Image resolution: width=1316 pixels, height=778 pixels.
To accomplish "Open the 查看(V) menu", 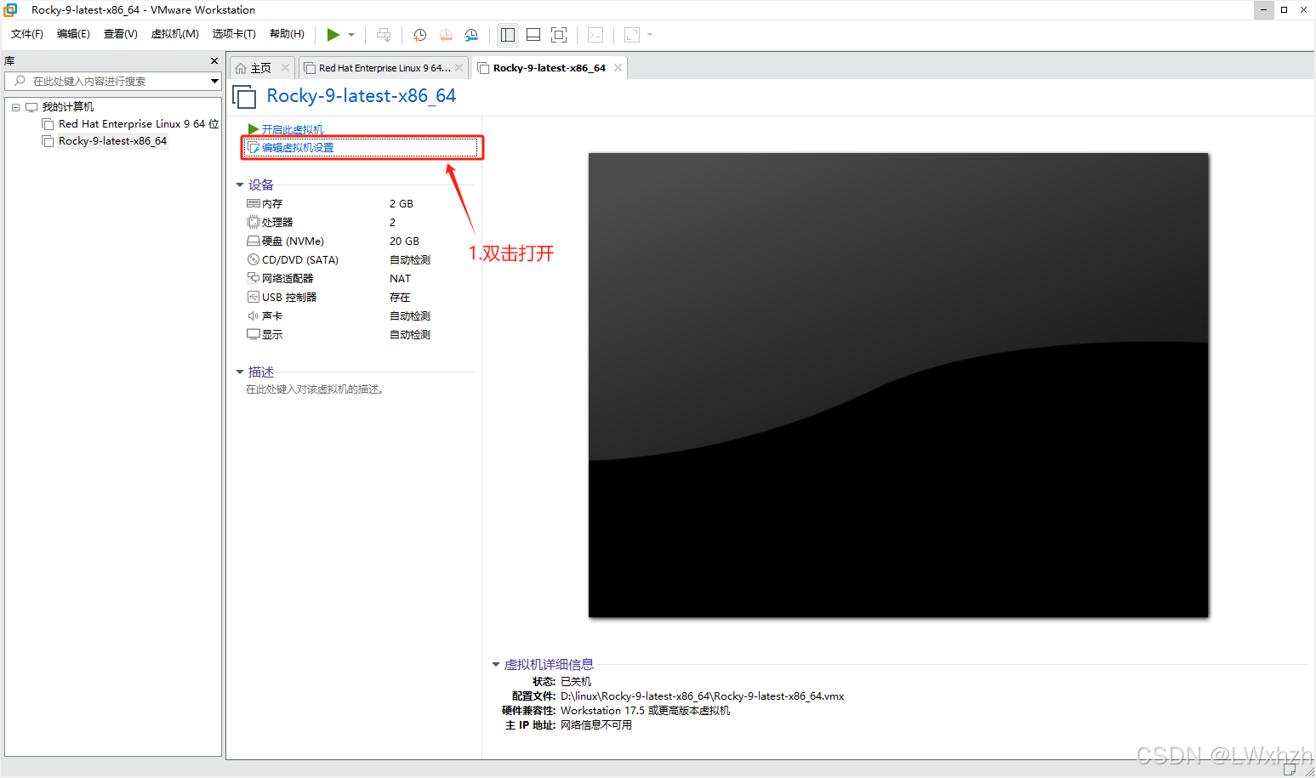I will 120,34.
